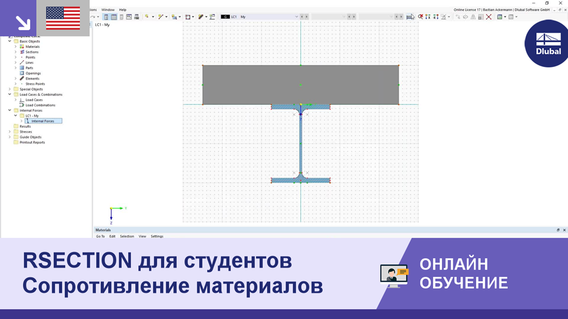Screen dimensions: 568x319
Task: Collapse Load Cases & Combinations folder
Action: [x=10, y=94]
